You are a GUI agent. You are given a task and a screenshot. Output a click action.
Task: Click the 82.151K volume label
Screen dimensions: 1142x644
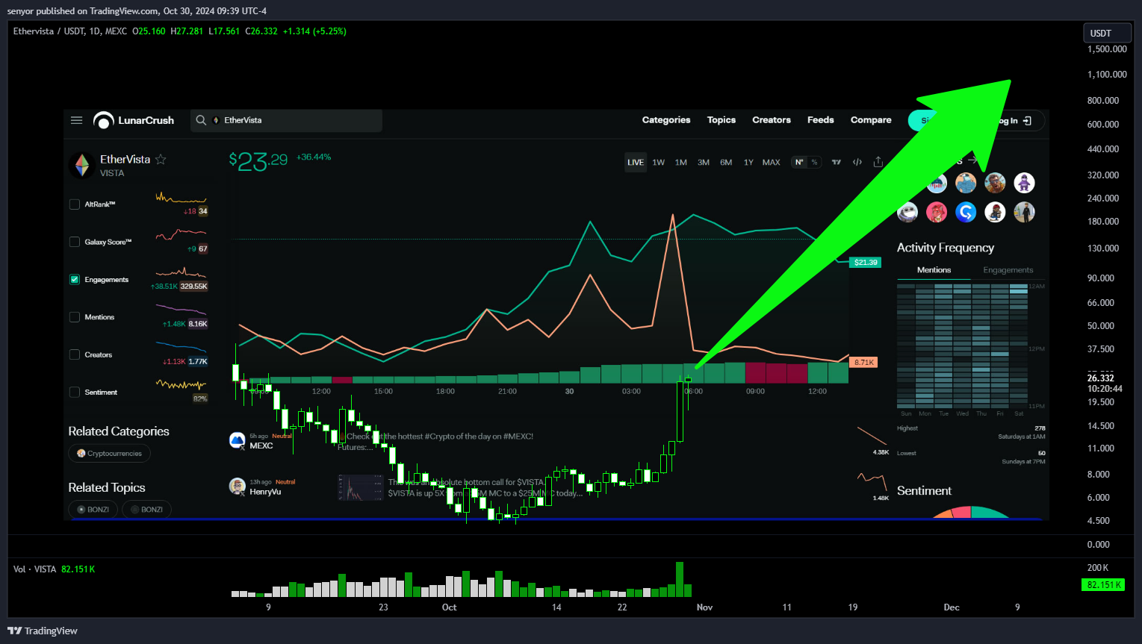point(1102,585)
